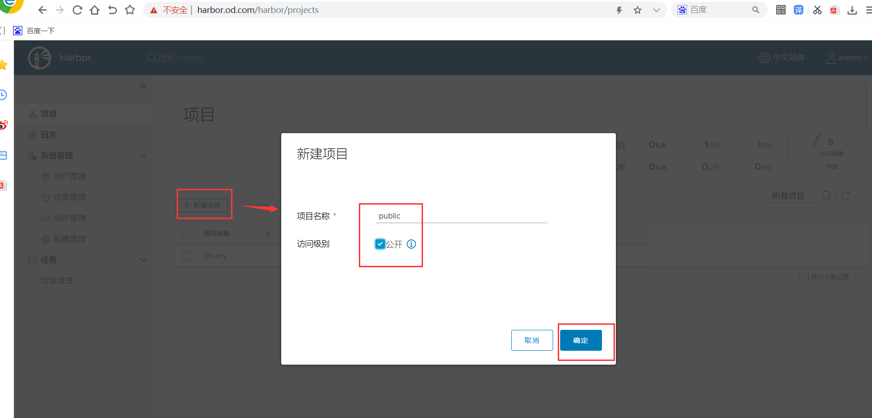Screen dimensions: 872x418
Task: Reload the page with refresh icon
Action: pyautogui.click(x=77, y=10)
